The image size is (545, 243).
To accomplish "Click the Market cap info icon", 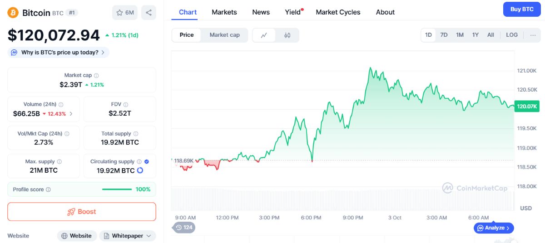I will (x=96, y=76).
